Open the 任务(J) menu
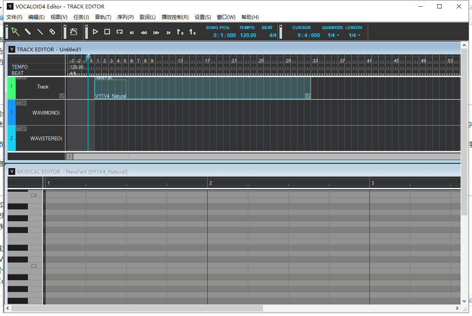The image size is (472, 316). [x=81, y=17]
